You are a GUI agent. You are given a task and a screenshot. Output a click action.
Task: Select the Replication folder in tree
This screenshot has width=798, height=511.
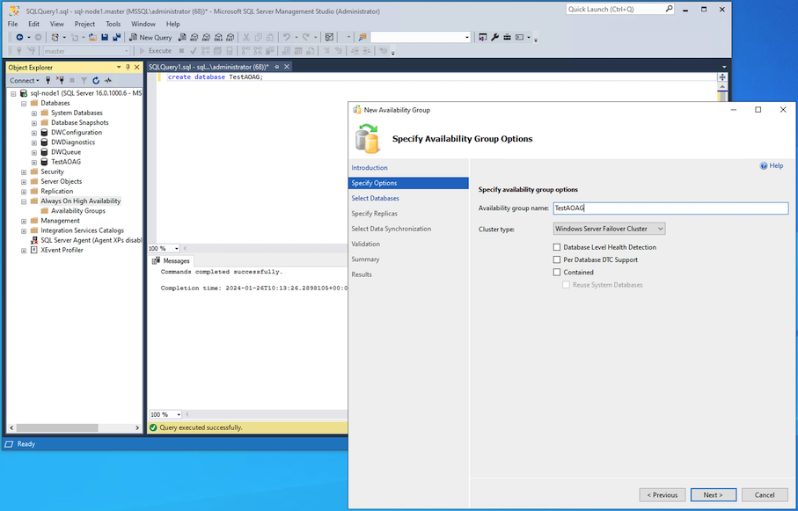57,192
